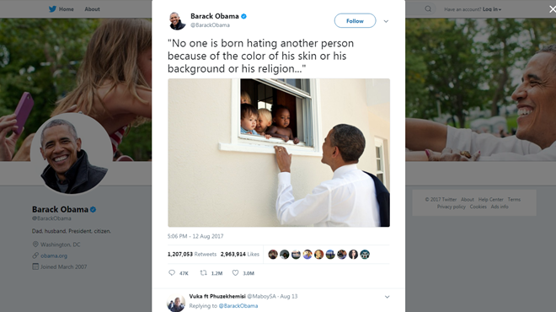Click the search magnifier icon
This screenshot has height=312, width=556.
click(428, 8)
